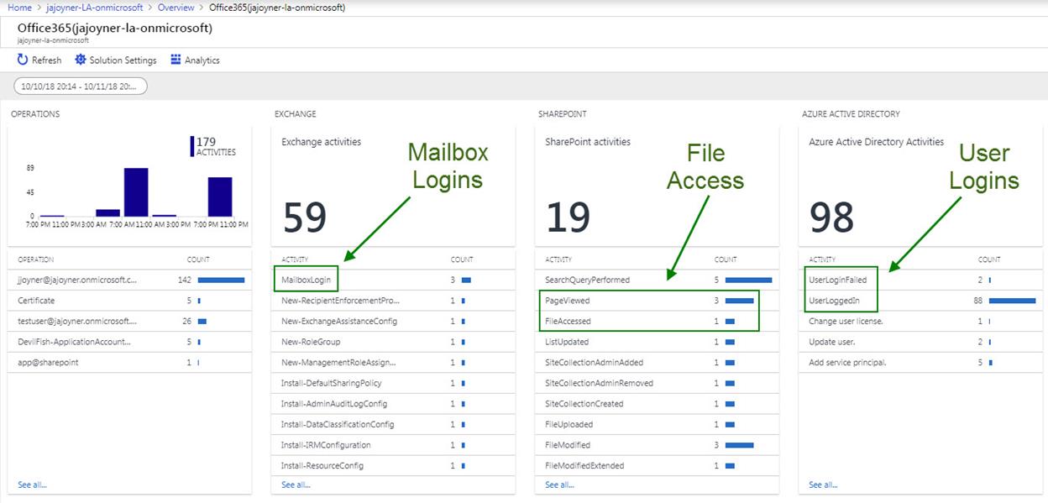Open the Overview breadcrumb
Image resolution: width=1048 pixels, height=503 pixels.
[176, 8]
